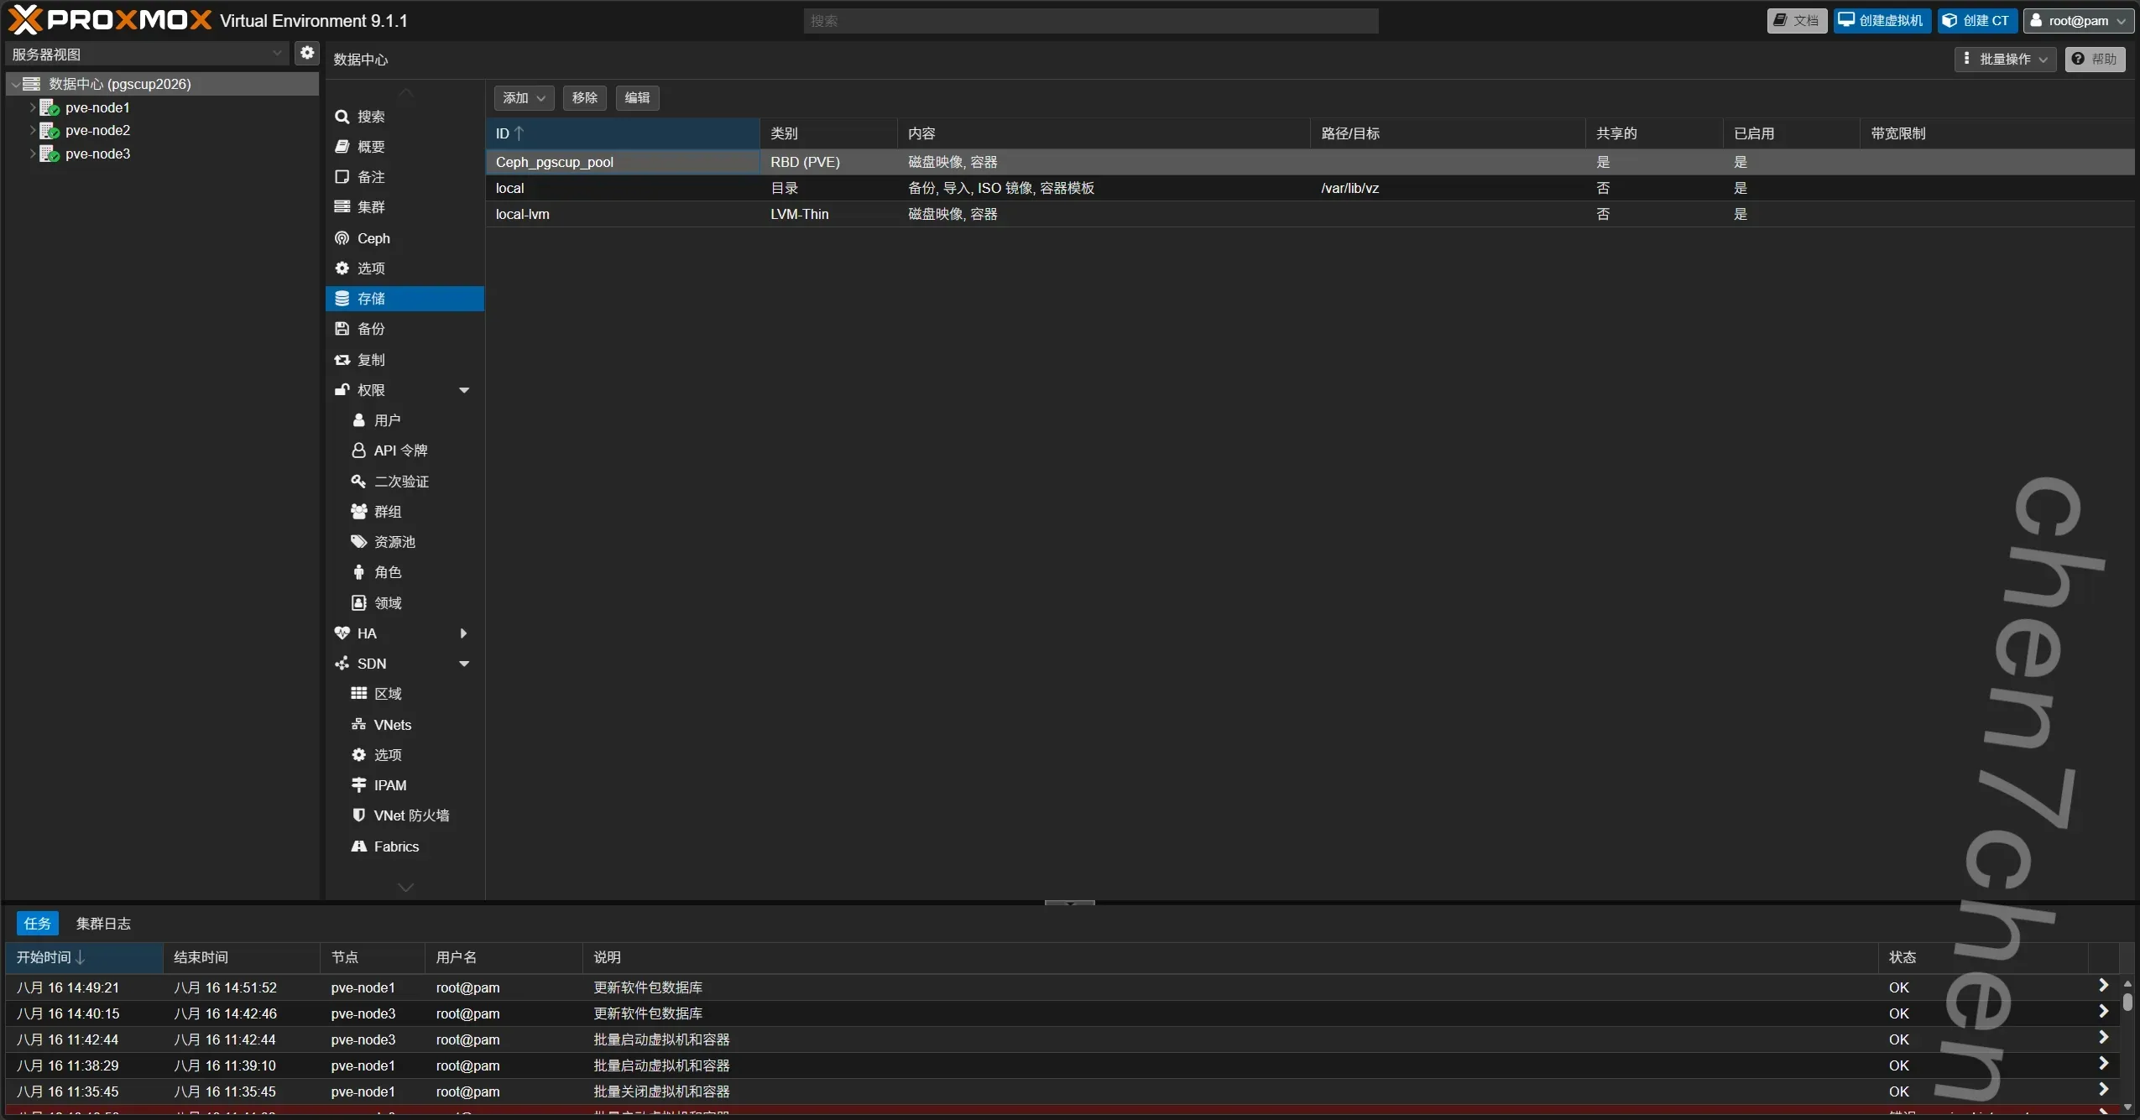Select the local-lvm storage row
This screenshot has width=2140, height=1120.
click(x=1310, y=214)
